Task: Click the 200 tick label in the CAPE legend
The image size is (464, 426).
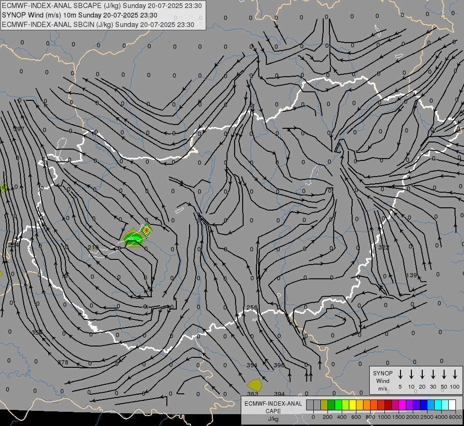Action: coord(328,417)
